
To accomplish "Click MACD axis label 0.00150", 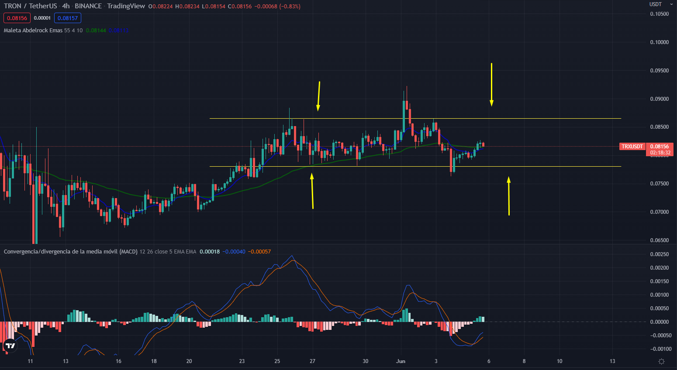I will coord(660,281).
